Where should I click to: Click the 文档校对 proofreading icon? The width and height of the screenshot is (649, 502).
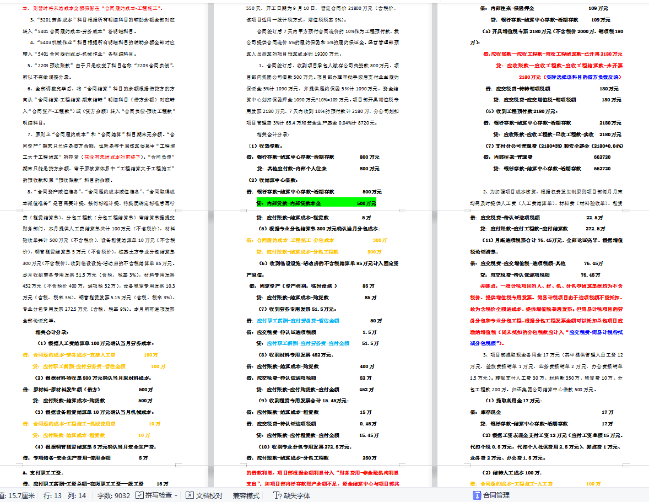(190, 495)
